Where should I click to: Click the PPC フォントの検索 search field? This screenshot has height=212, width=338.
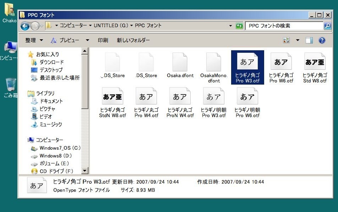coord(284,26)
